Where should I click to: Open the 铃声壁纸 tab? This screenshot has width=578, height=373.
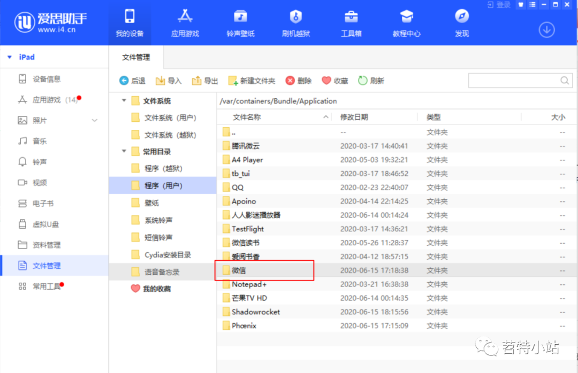[240, 23]
